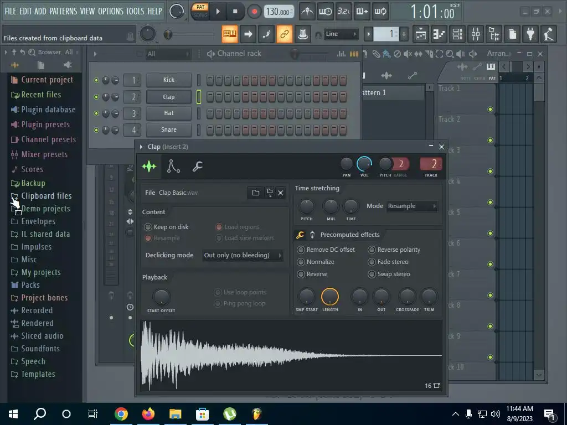Open the taskbar volume speaker icon
The width and height of the screenshot is (567, 425).
[496, 414]
